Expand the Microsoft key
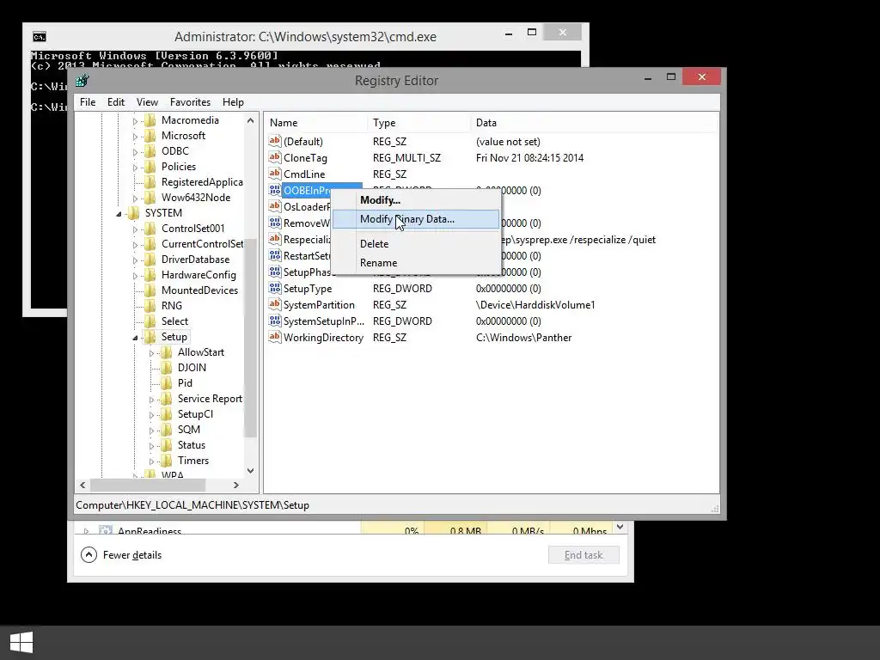The image size is (880, 660). coord(135,137)
